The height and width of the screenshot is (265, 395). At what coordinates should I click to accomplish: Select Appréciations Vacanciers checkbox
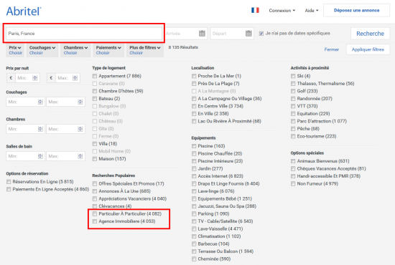(95, 198)
